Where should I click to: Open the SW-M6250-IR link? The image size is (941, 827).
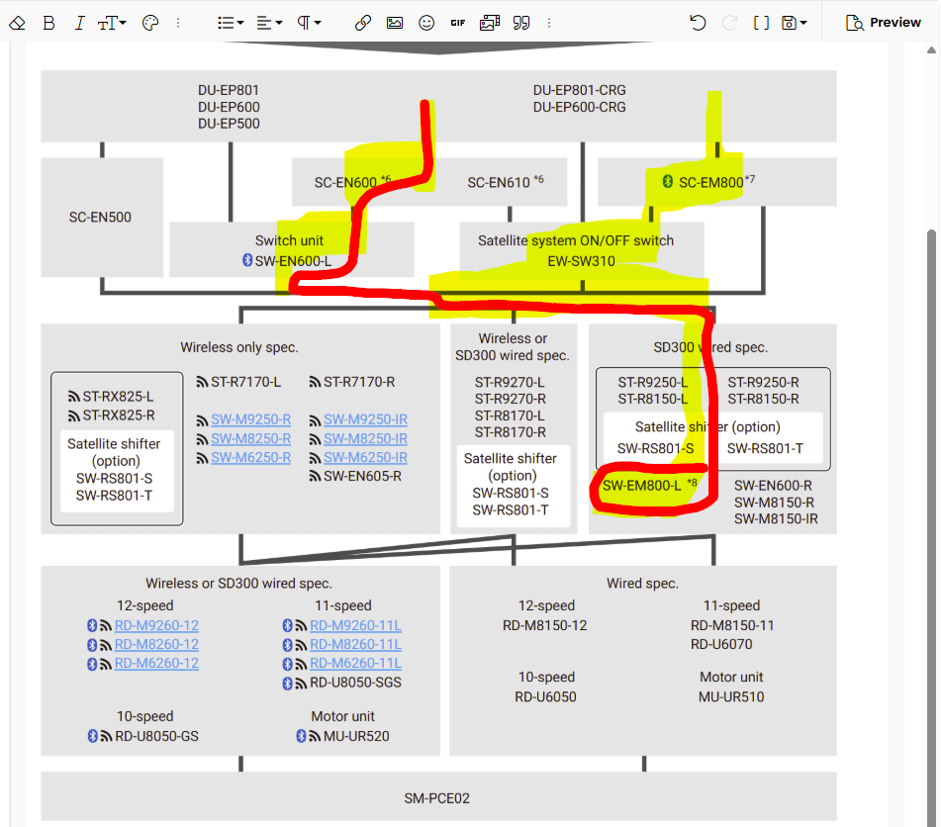click(365, 457)
